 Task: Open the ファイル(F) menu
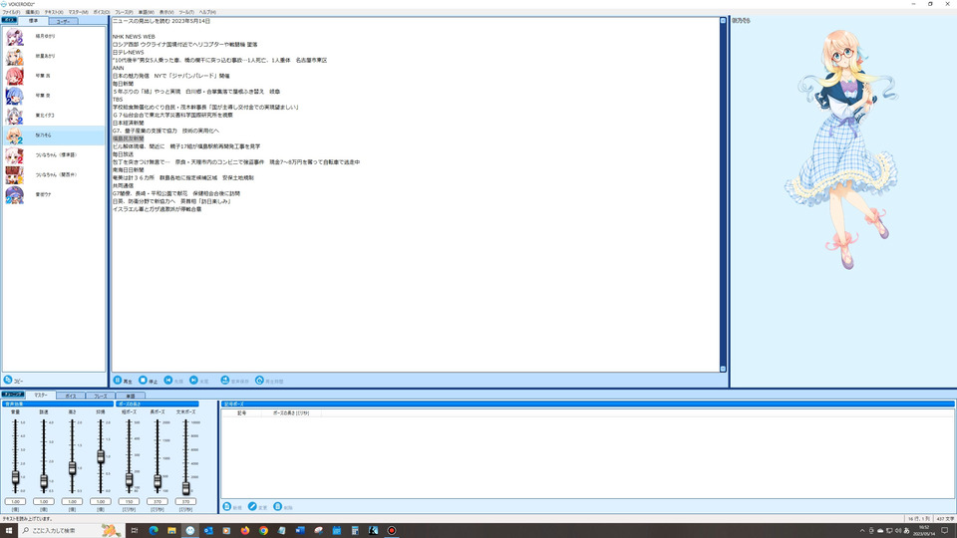[x=11, y=12]
